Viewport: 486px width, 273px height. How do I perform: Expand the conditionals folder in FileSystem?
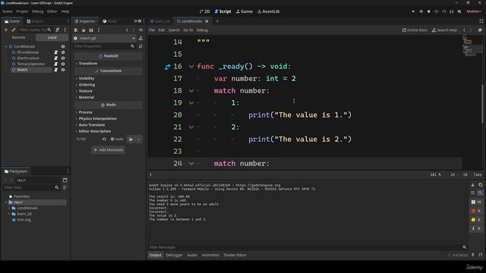[9, 208]
